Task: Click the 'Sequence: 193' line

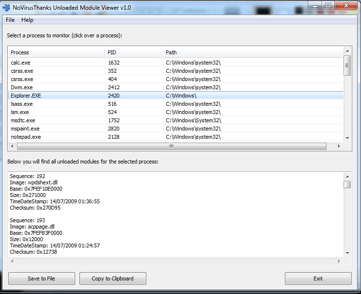Action: (x=28, y=220)
